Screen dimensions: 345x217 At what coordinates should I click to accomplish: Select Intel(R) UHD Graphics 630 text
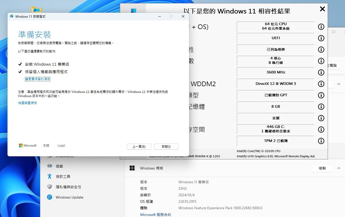[x=255, y=156]
